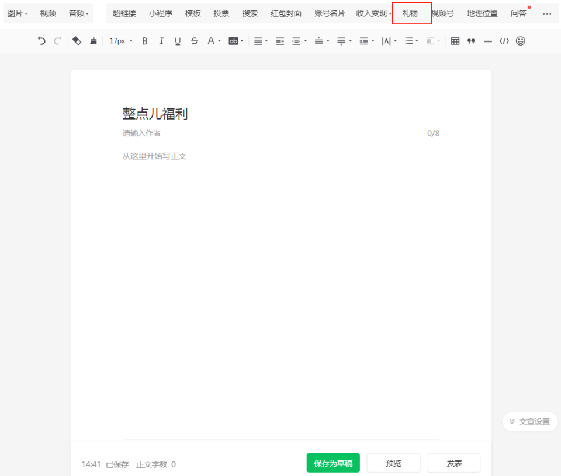
Task: Toggle bold formatting
Action: pos(144,41)
